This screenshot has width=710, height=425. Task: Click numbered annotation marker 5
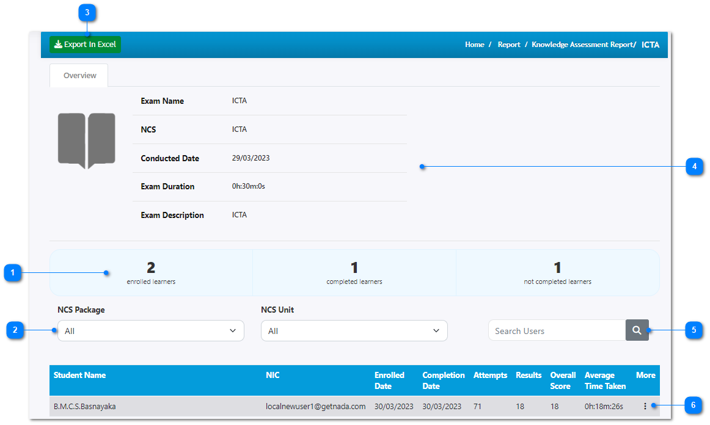tap(694, 330)
